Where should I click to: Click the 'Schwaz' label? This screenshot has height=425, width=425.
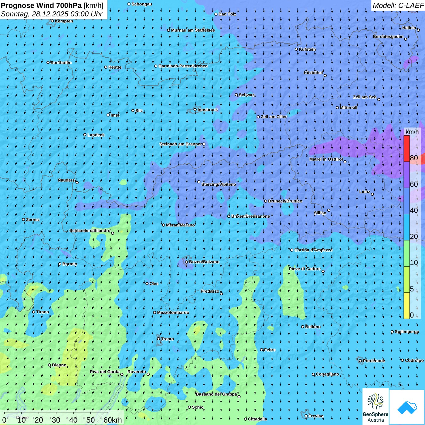coord(247,95)
